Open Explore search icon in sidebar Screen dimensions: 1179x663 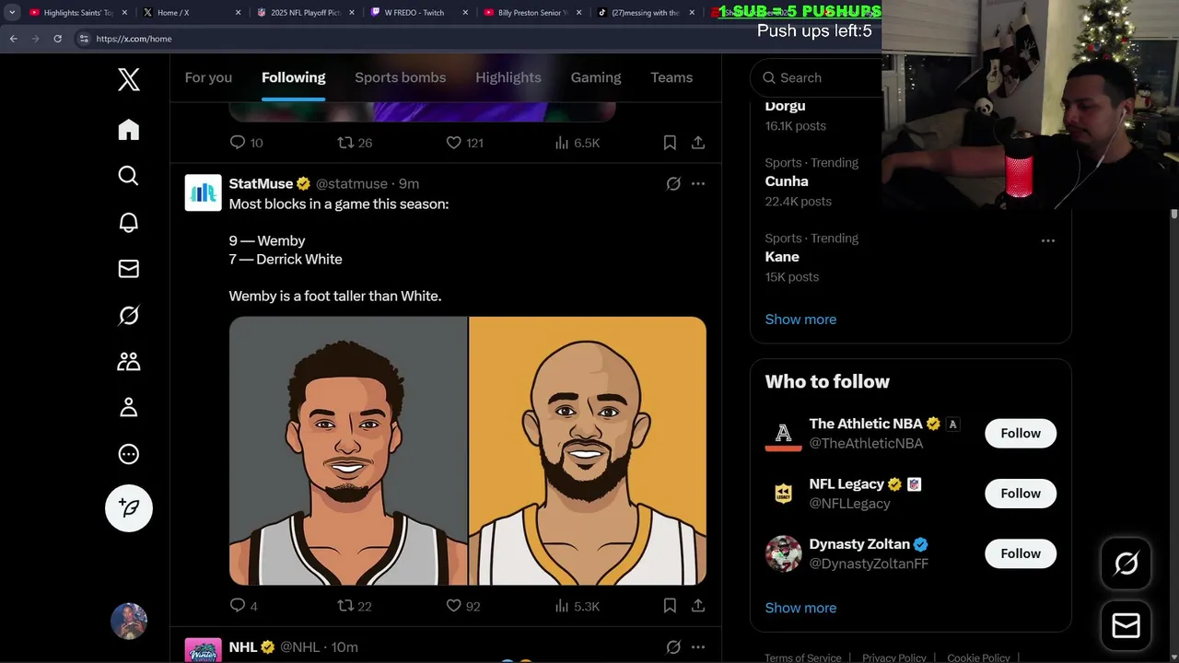pyautogui.click(x=129, y=176)
